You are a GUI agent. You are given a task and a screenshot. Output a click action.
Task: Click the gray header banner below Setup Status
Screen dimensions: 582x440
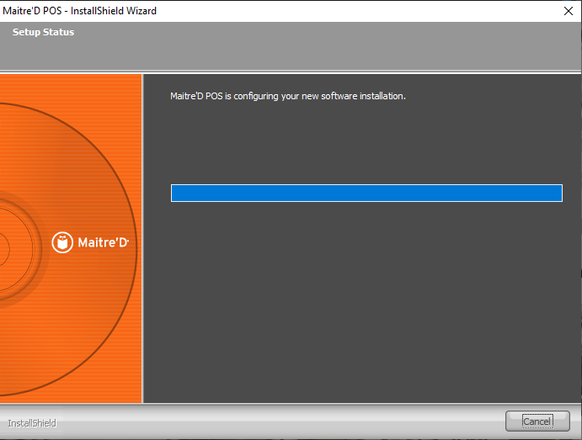tap(291, 56)
